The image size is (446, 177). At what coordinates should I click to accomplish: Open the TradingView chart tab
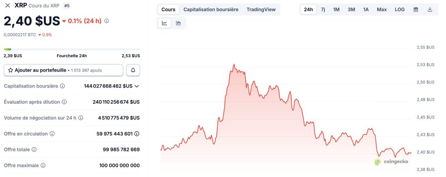click(x=261, y=10)
